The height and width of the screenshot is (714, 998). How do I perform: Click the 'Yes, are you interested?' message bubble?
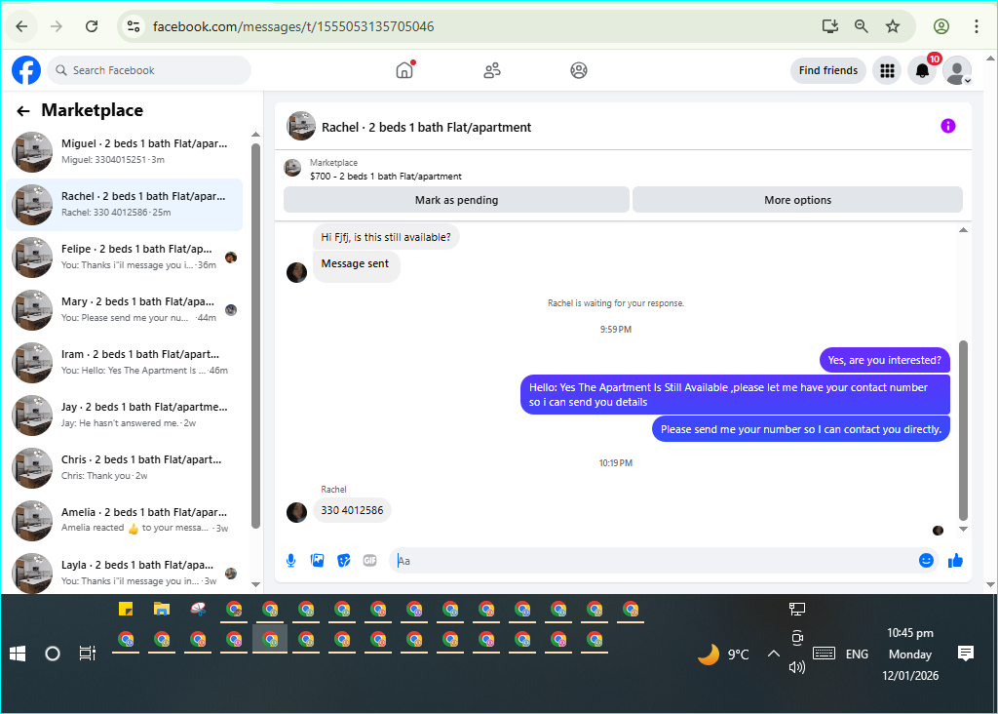(885, 360)
